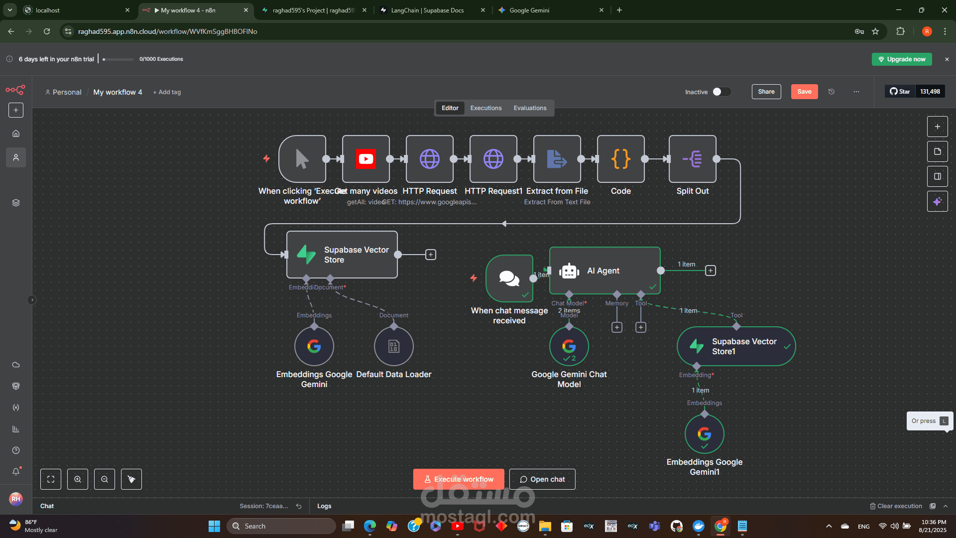Open Windows taskbar Search box
The image size is (956, 538).
tap(281, 526)
